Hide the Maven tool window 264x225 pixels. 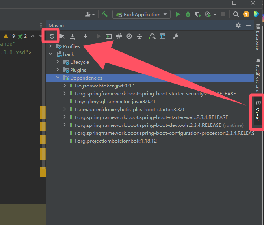249,26
